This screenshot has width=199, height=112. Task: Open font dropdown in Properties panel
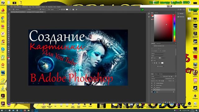158,54
